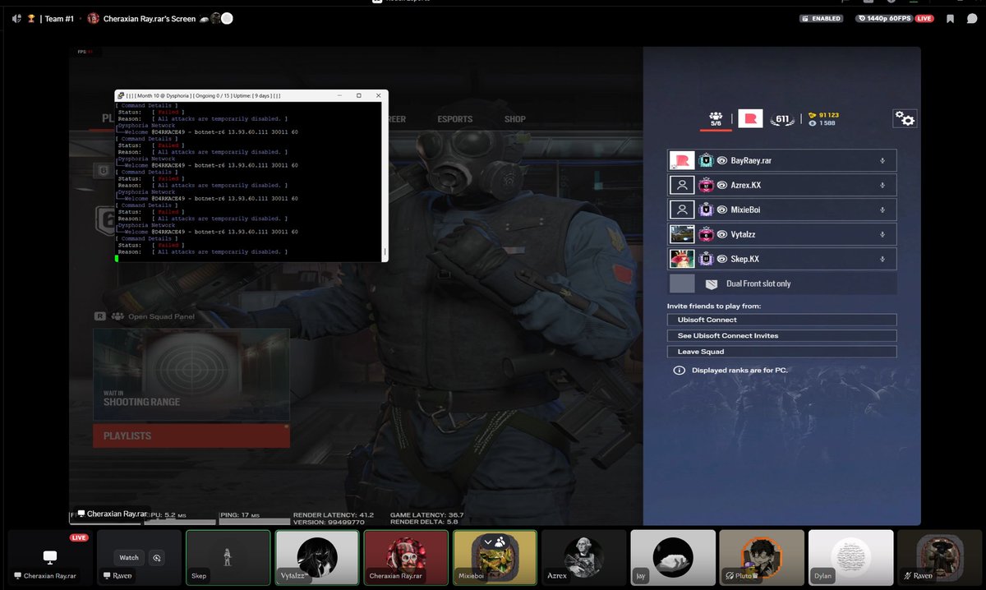Image resolution: width=986 pixels, height=590 pixels.
Task: Click Leave Squad button
Action: (x=781, y=352)
